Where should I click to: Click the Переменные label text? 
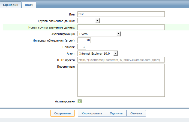(66, 67)
